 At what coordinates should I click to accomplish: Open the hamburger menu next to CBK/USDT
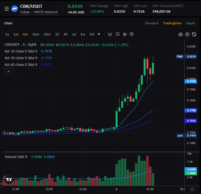point(7,9)
